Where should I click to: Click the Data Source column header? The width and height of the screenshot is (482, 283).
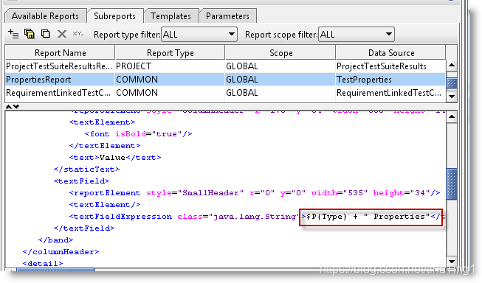(x=390, y=53)
